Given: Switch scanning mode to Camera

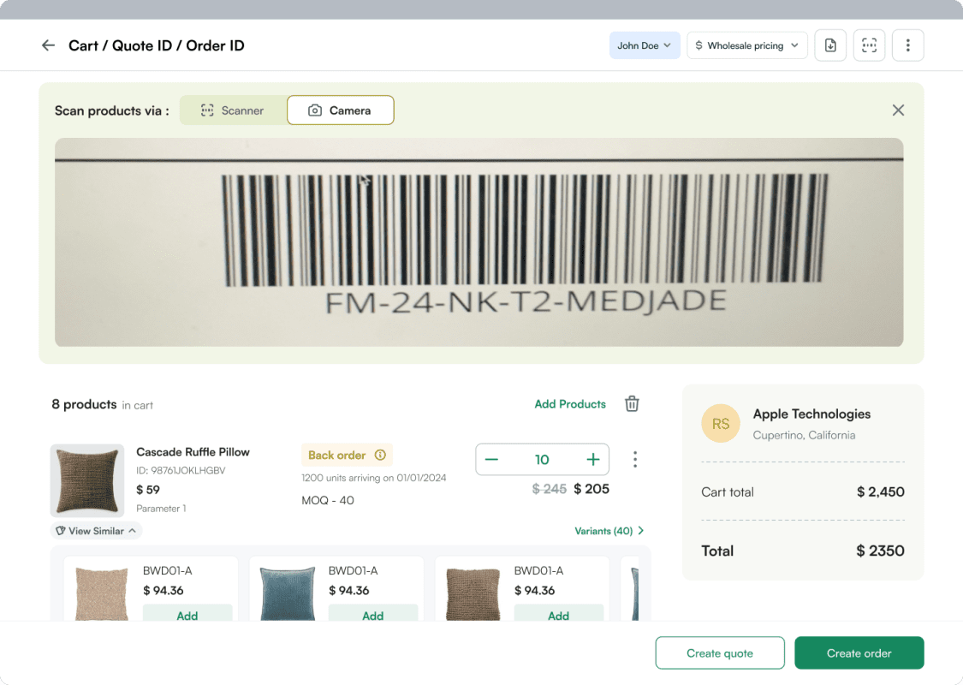Looking at the screenshot, I should (340, 110).
